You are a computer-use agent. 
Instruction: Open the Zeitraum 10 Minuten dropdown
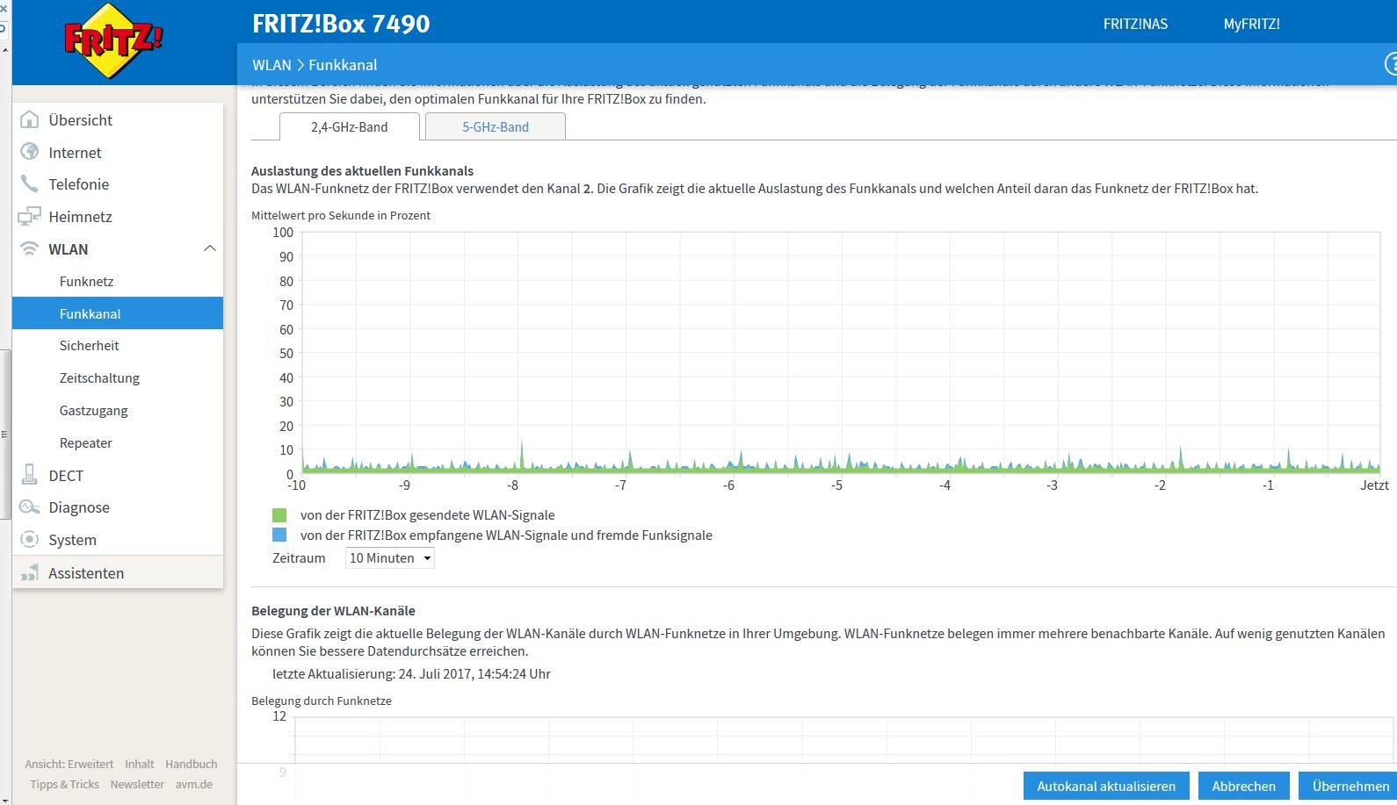[x=390, y=557]
